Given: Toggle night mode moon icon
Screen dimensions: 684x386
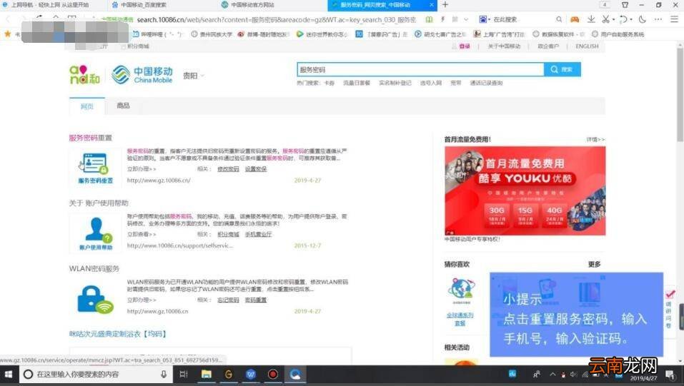Looking at the screenshot, I should point(642,19).
